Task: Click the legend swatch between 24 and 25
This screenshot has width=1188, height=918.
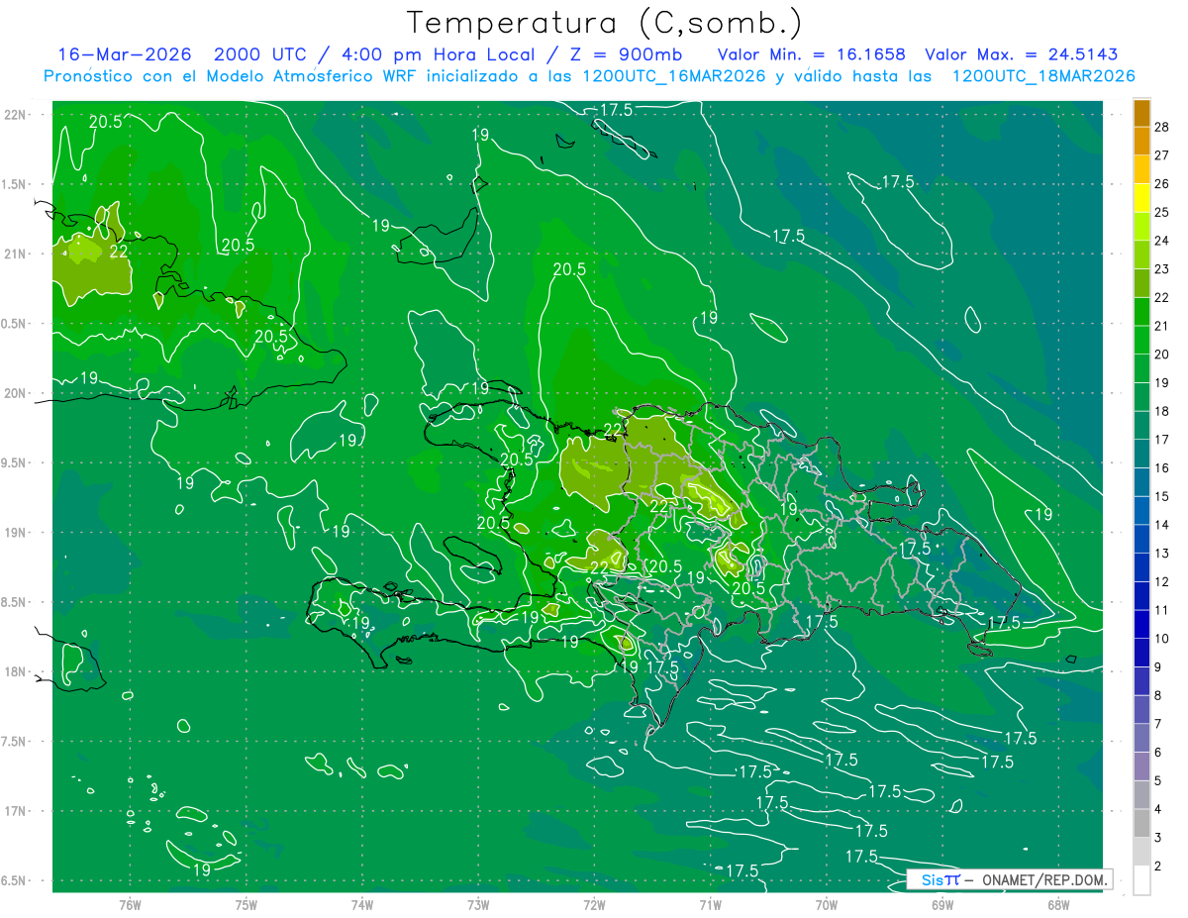Action: tap(1141, 227)
